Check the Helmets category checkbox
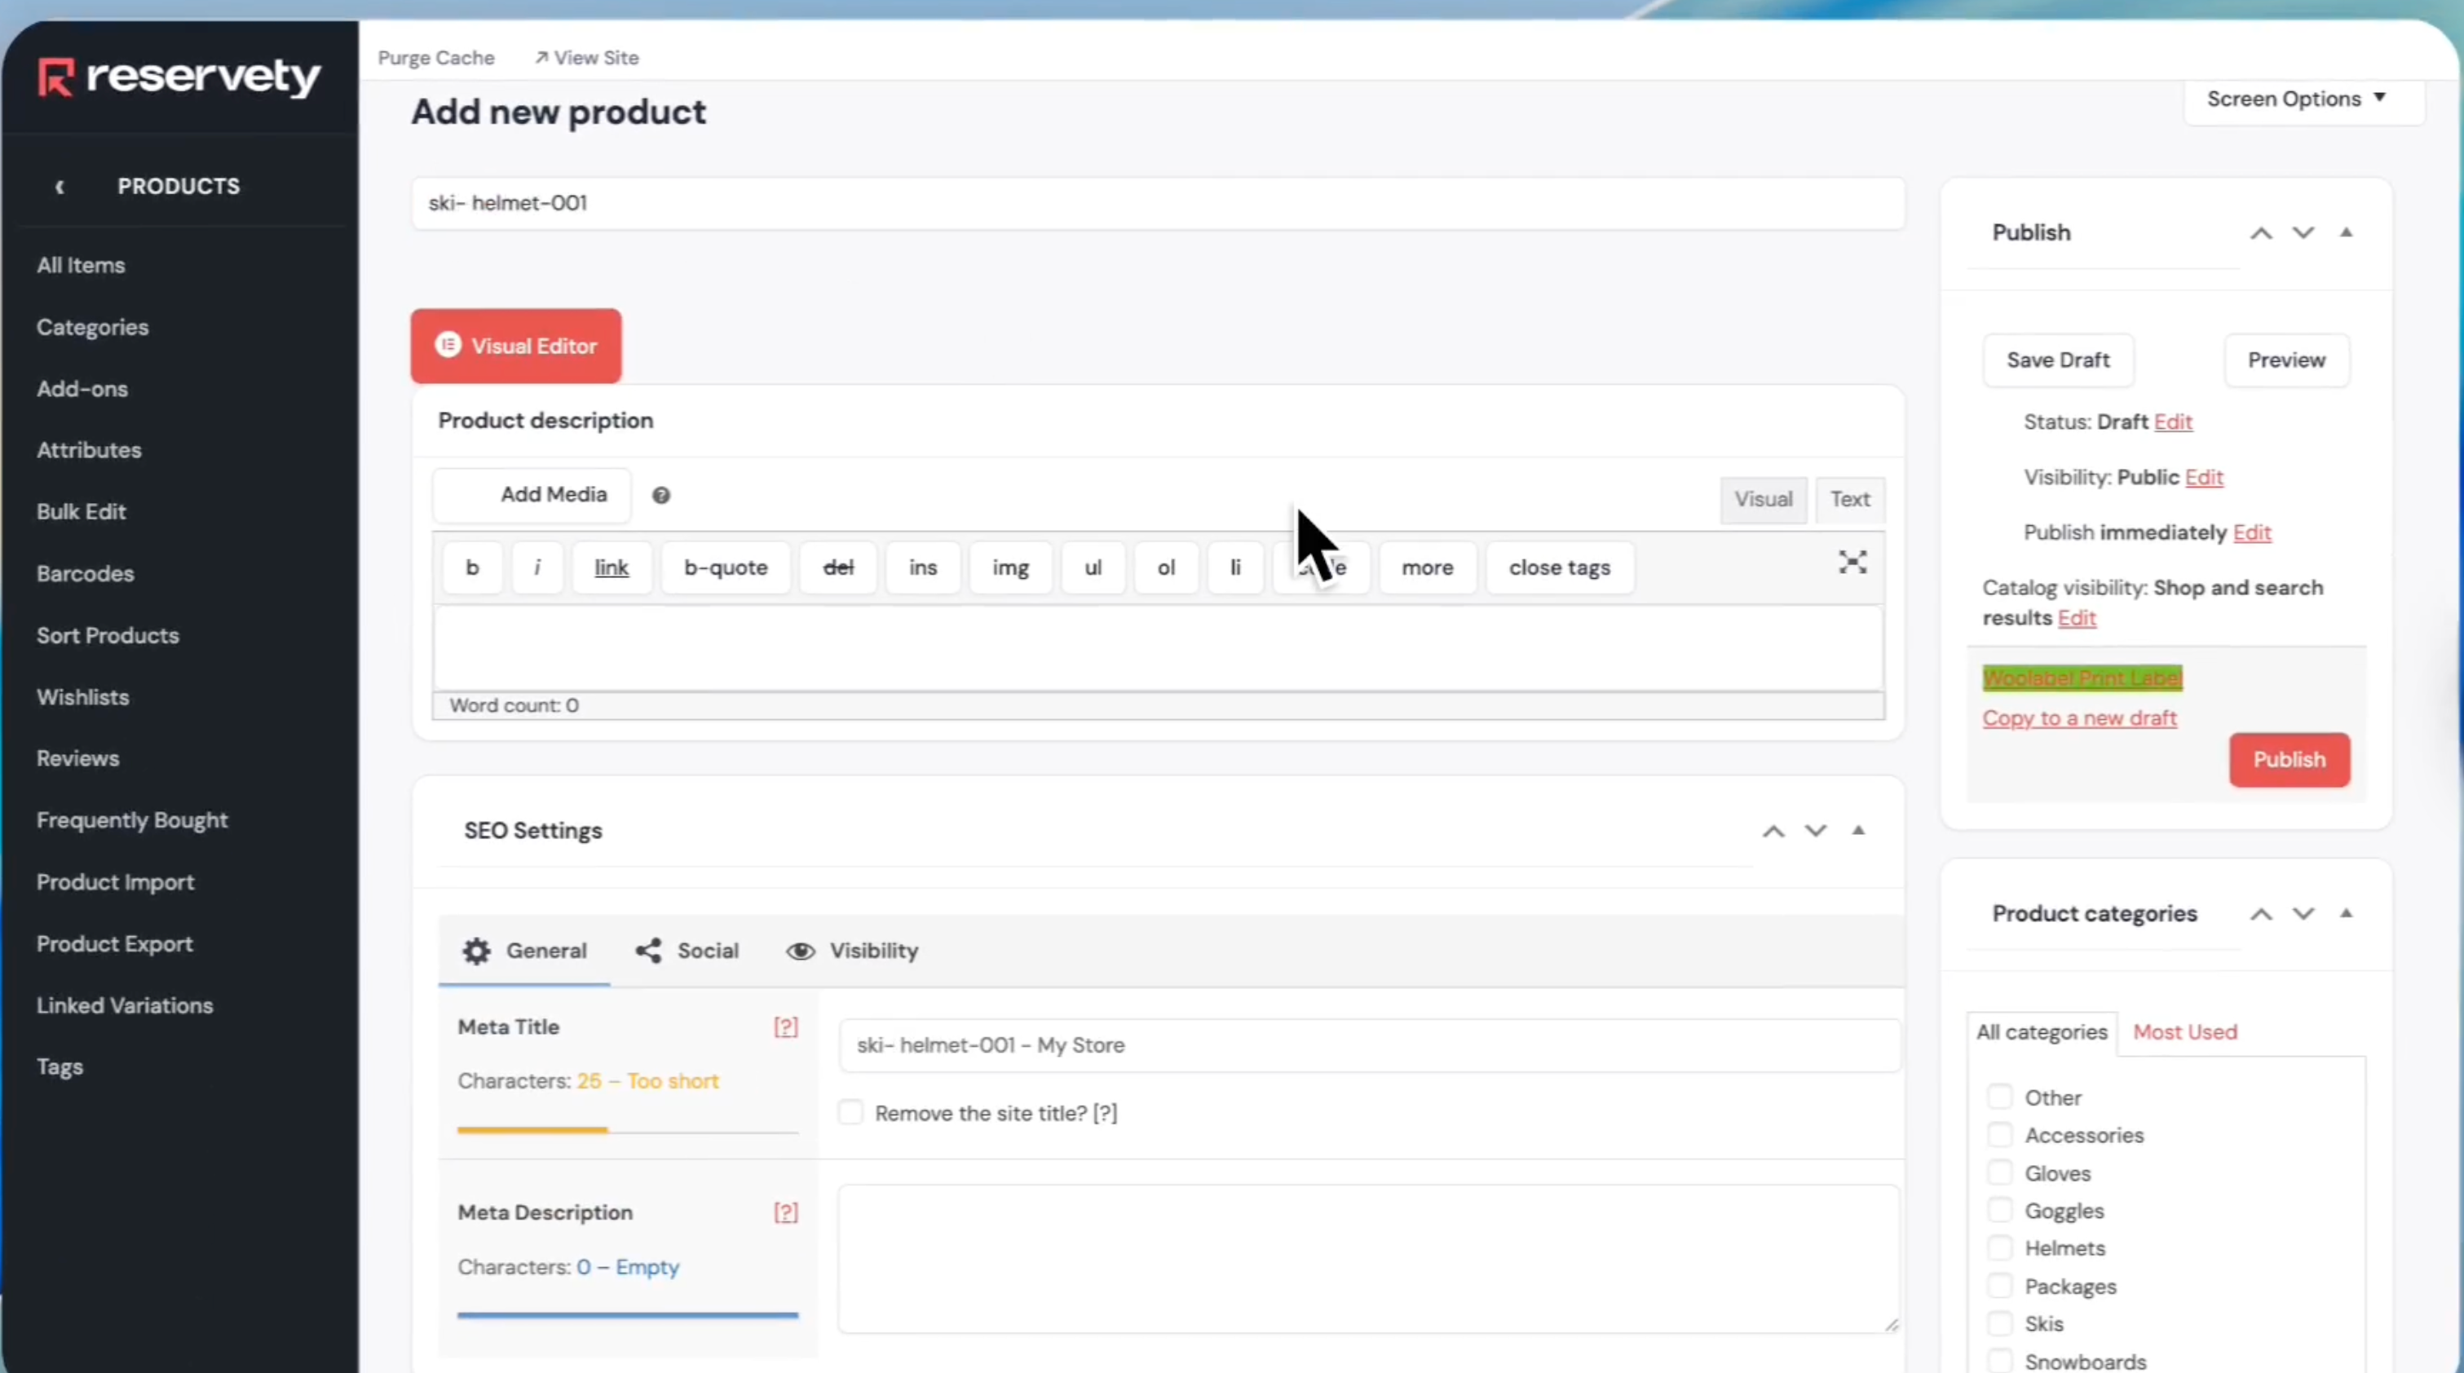The width and height of the screenshot is (2464, 1373). [1999, 1247]
